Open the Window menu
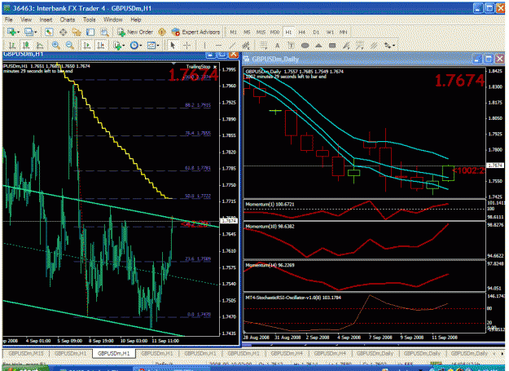The width and height of the screenshot is (509, 371). tap(113, 20)
